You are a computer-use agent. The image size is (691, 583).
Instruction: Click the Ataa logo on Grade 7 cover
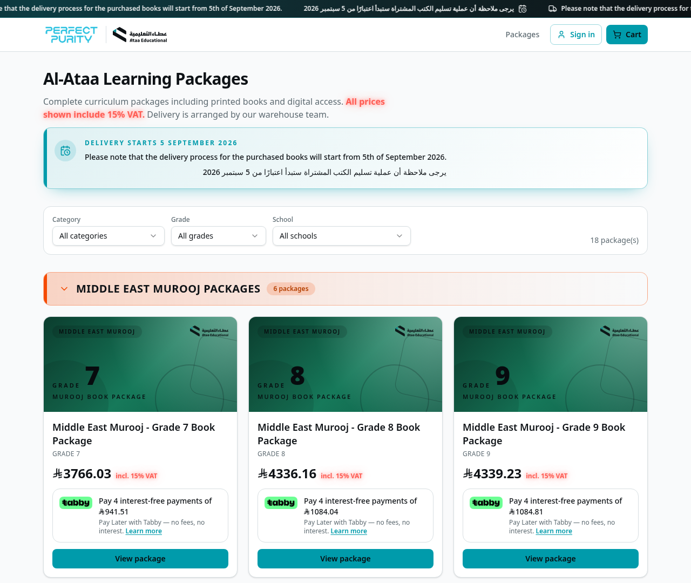point(209,331)
